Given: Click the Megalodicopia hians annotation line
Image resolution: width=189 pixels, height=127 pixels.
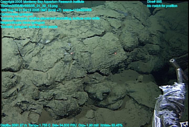Looking at the screenshot, I should (x=23, y=22).
